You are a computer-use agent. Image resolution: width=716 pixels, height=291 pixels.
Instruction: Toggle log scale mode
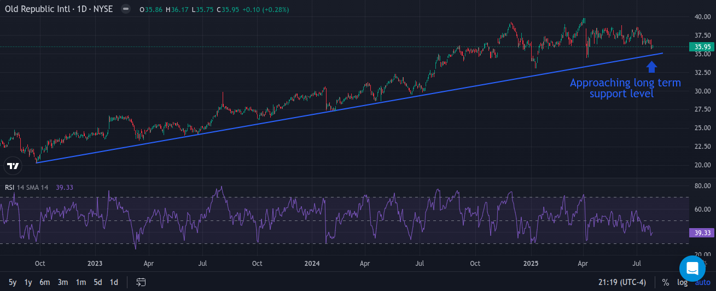[x=682, y=282]
